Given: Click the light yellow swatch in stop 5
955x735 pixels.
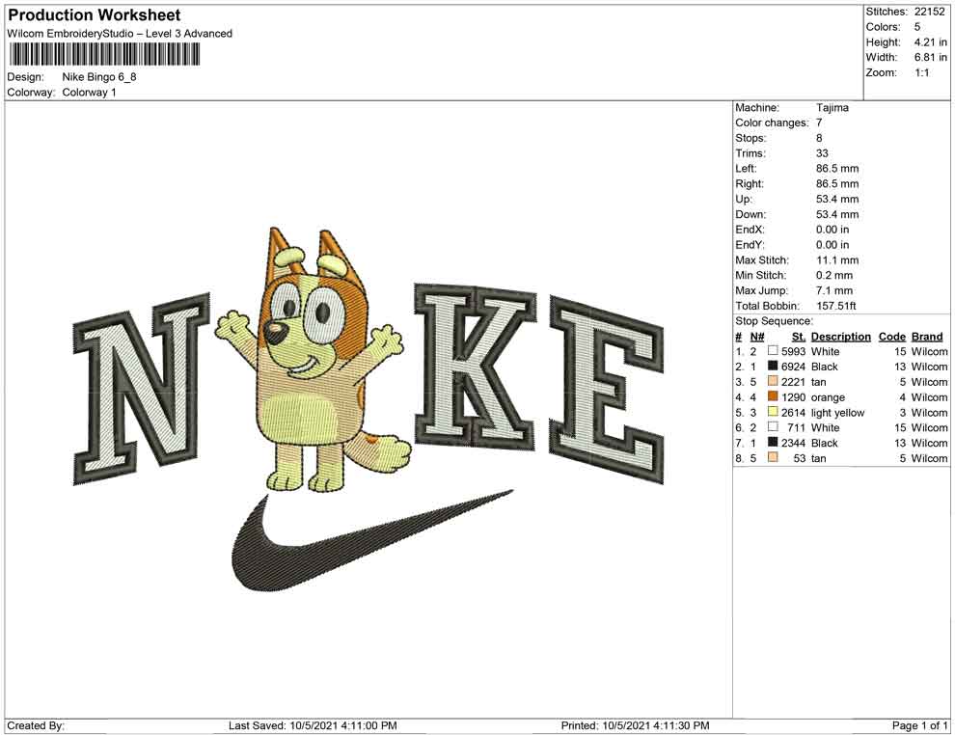Looking at the screenshot, I should (773, 412).
